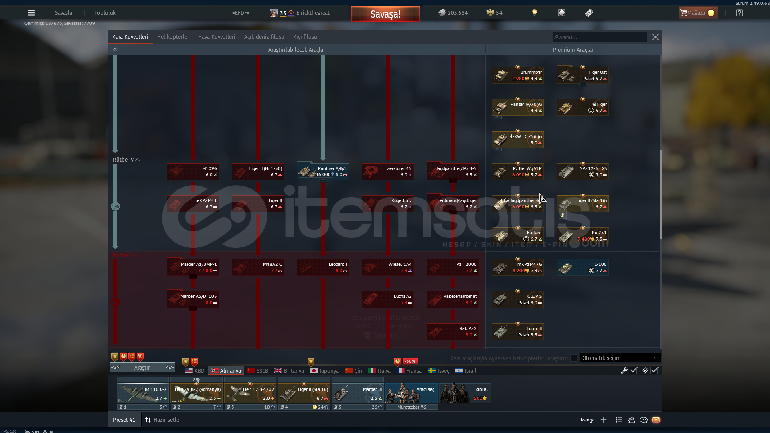Open the Otomatik seçim dropdown
Image resolution: width=770 pixels, height=433 pixels.
620,358
